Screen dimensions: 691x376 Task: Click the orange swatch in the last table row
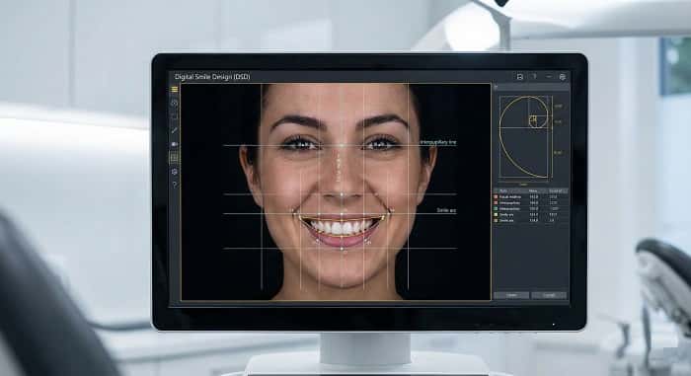click(496, 220)
